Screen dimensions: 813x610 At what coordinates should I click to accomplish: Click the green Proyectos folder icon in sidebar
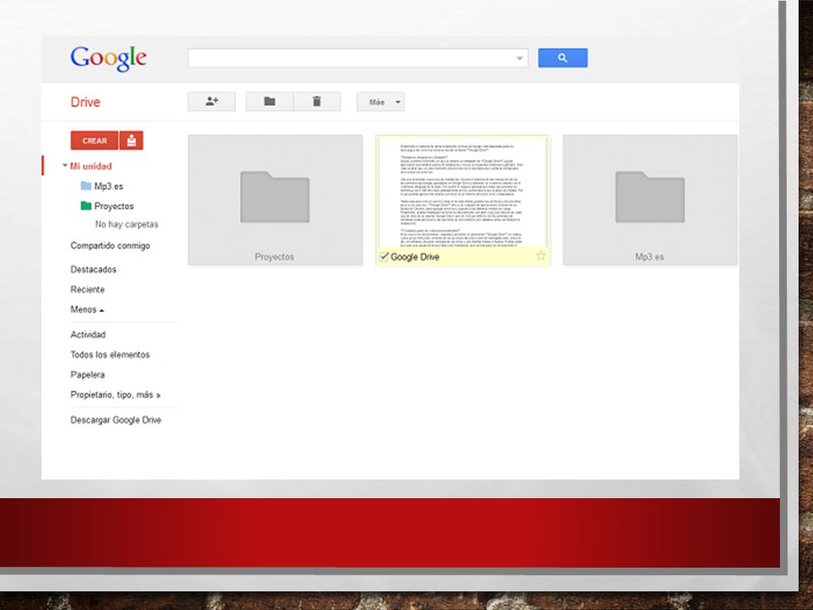point(86,206)
